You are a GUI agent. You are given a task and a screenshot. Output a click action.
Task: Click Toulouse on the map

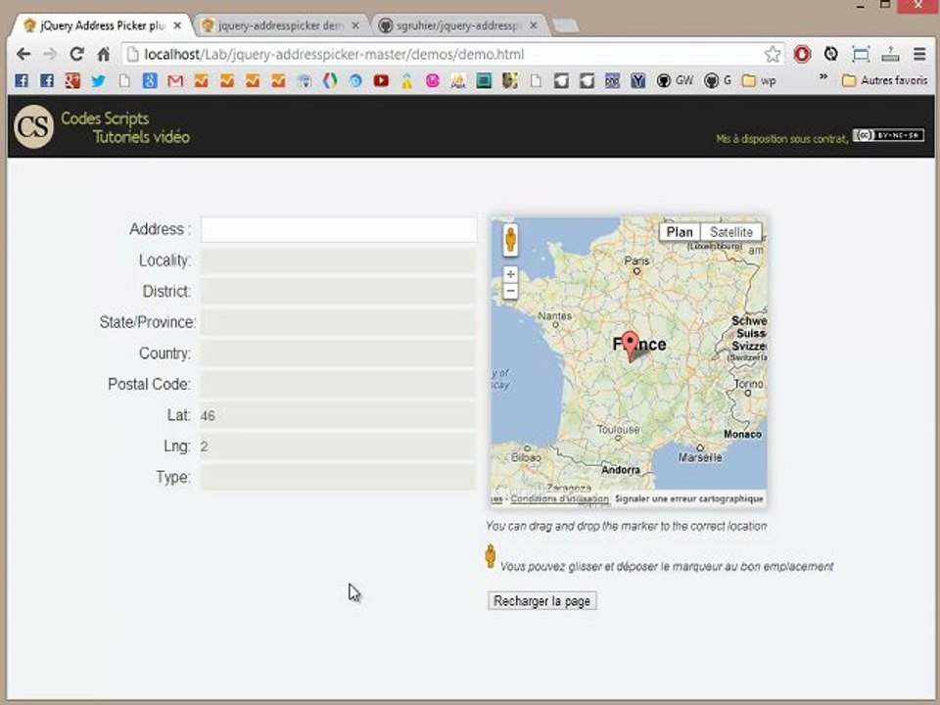[x=618, y=430]
